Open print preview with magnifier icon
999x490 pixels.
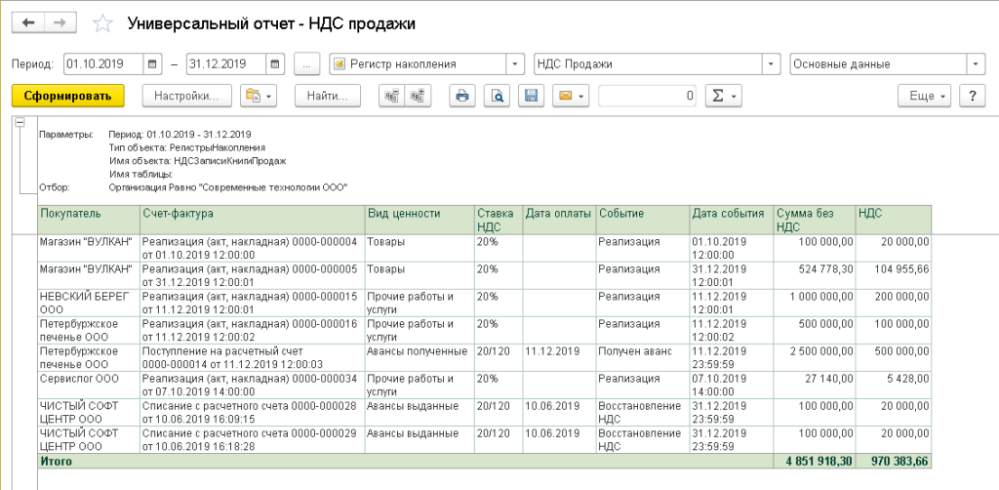[x=497, y=96]
